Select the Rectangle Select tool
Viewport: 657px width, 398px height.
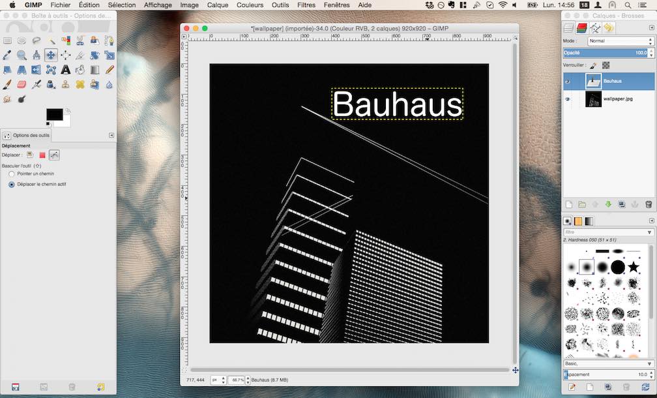coord(8,40)
